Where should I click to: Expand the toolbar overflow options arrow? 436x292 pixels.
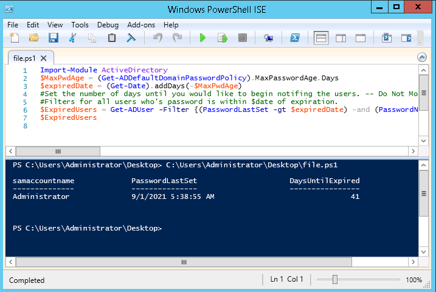pyautogui.click(x=421, y=42)
